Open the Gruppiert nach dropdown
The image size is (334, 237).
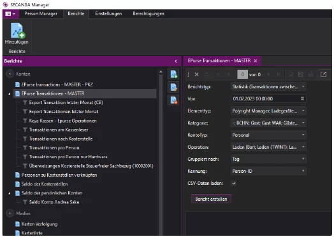(268, 159)
